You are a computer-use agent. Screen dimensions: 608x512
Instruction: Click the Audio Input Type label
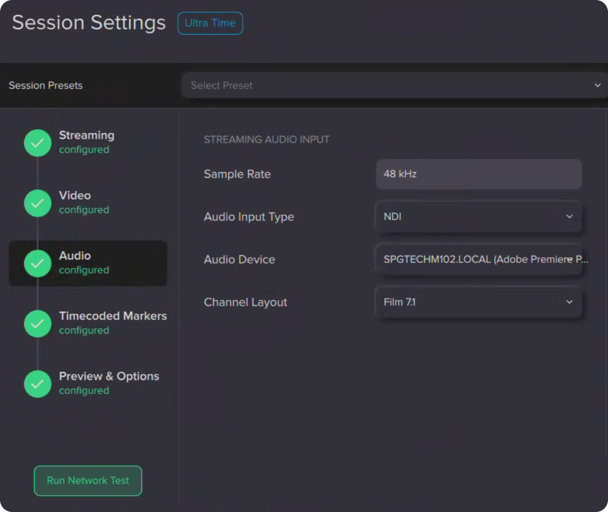[x=249, y=217]
